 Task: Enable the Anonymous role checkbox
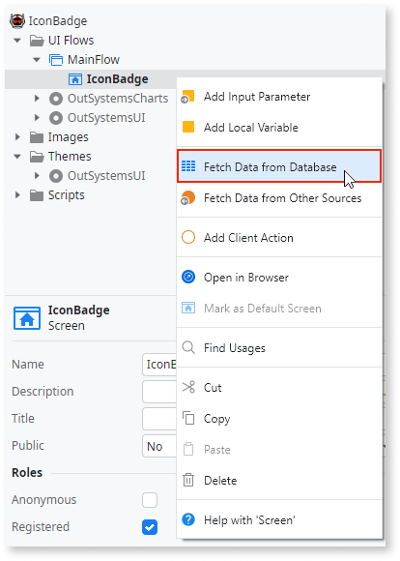coord(150,500)
